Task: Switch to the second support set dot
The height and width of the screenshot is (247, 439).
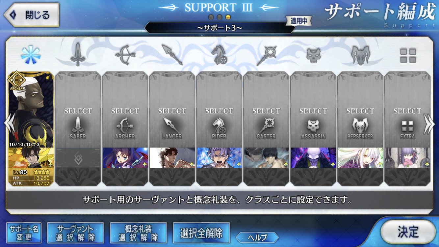Action: [x=220, y=17]
